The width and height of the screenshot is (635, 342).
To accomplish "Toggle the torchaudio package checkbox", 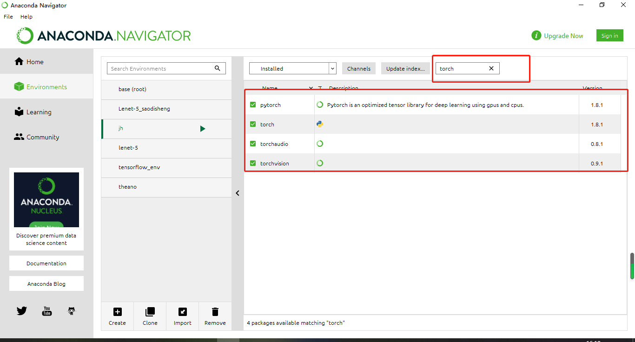I will (253, 144).
